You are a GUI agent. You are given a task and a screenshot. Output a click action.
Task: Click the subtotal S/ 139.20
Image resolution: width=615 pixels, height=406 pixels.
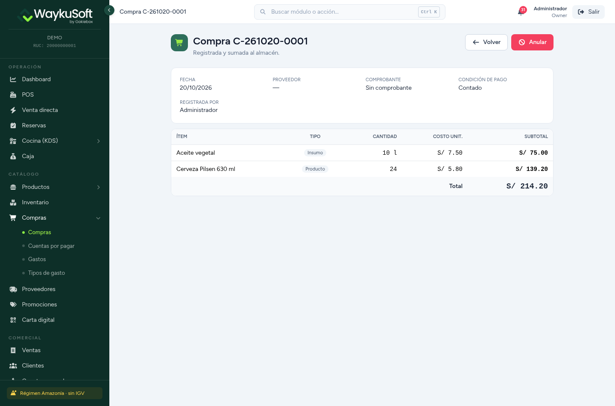(532, 169)
